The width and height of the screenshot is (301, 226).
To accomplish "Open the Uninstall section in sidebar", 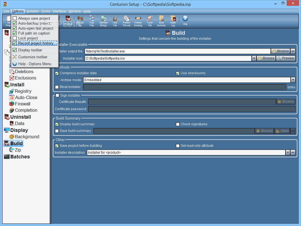I will [18, 117].
